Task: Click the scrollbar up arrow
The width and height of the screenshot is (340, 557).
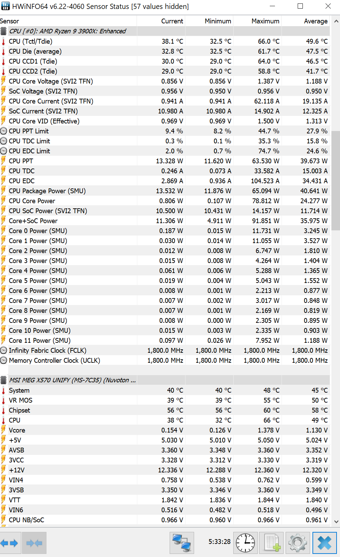Action: click(336, 21)
